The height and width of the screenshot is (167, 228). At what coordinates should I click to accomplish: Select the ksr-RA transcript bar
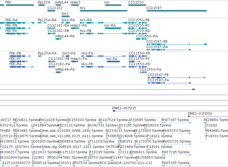(x=113, y=28)
